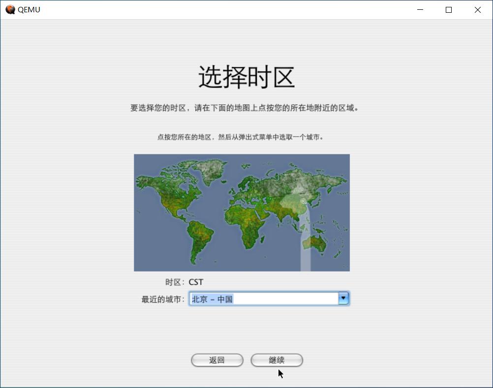Minimize the QEMU window
This screenshot has width=493, height=388.
pyautogui.click(x=420, y=9)
